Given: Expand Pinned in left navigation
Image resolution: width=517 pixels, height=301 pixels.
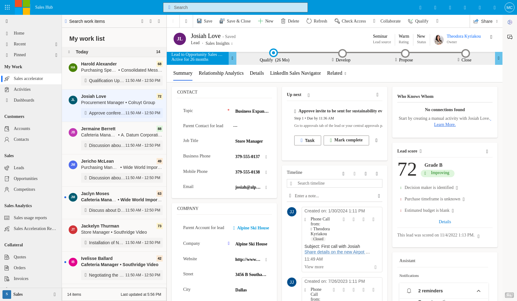Looking at the screenshot, I should (x=56, y=55).
